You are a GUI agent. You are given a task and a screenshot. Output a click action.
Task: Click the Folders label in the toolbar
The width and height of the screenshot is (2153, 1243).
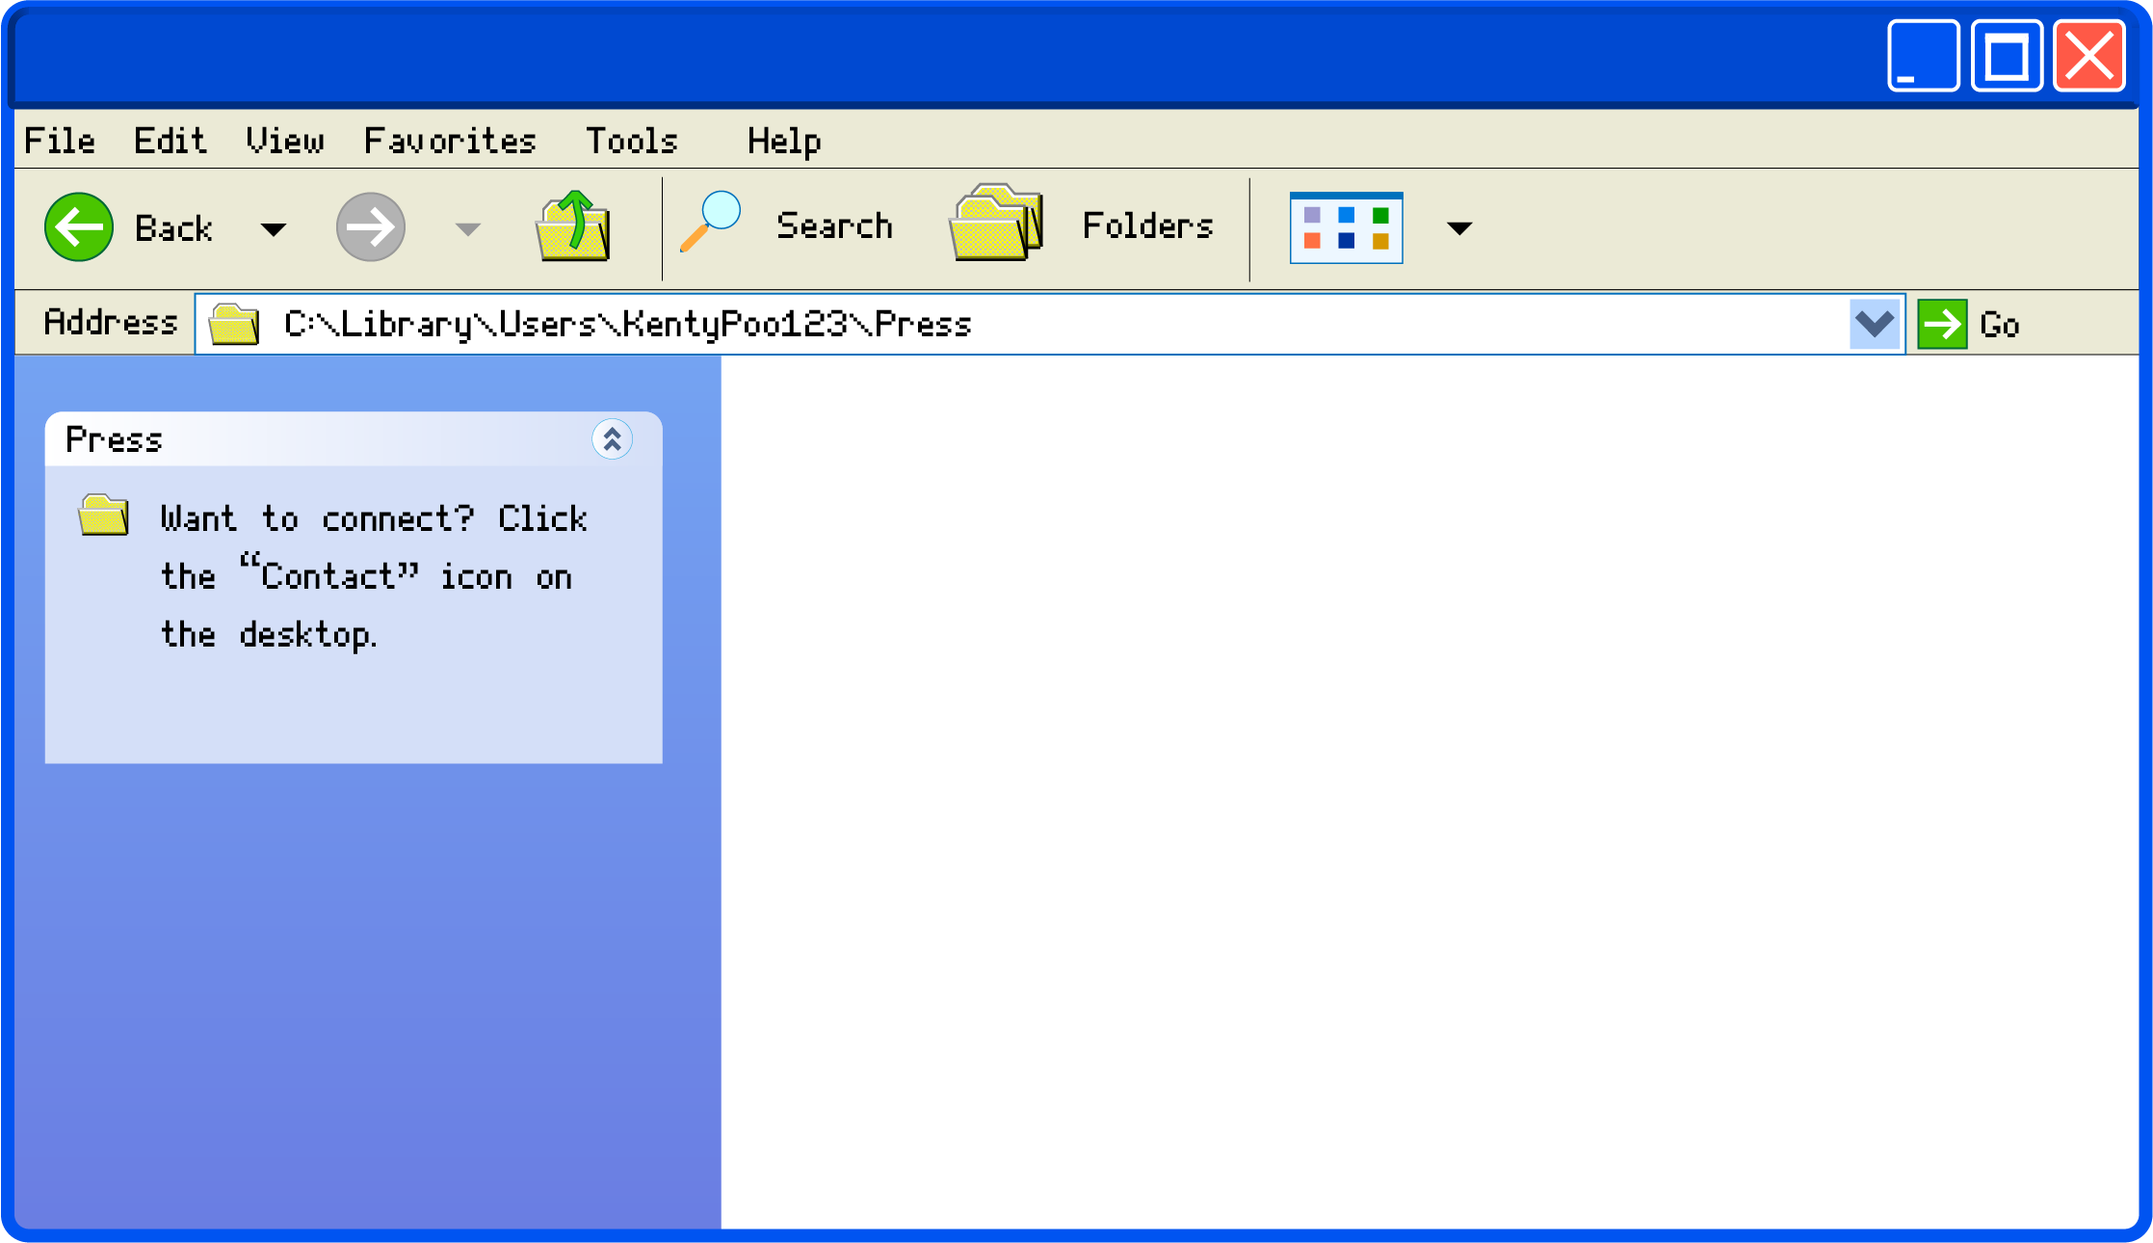click(x=1148, y=225)
